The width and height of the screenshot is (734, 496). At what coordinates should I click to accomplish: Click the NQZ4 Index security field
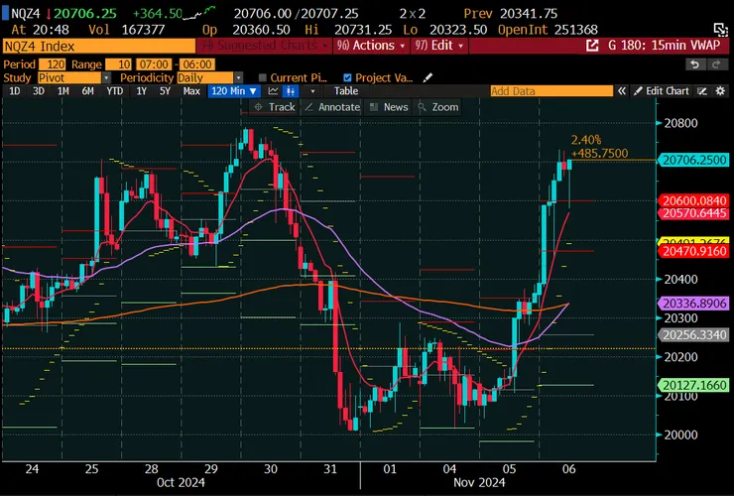coord(99,46)
